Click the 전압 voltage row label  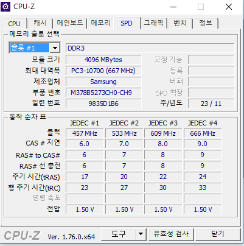coord(54,209)
